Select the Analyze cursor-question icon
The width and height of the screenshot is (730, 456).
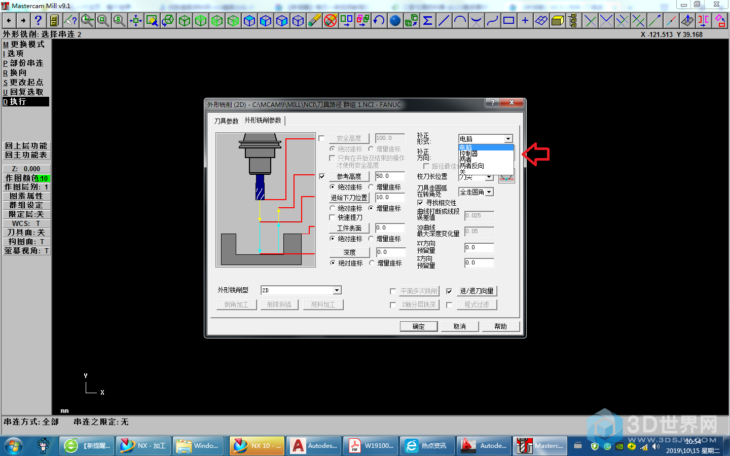coord(70,21)
